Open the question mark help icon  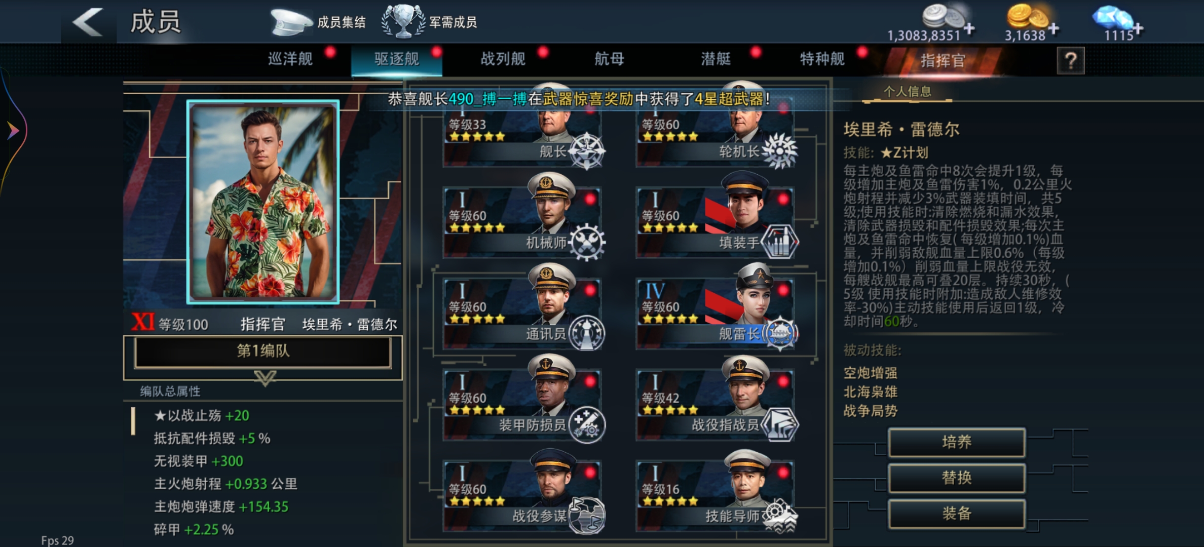(x=1070, y=61)
